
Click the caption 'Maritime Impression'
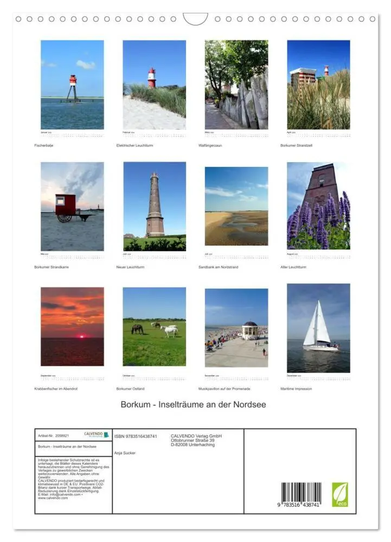[x=296, y=389]
